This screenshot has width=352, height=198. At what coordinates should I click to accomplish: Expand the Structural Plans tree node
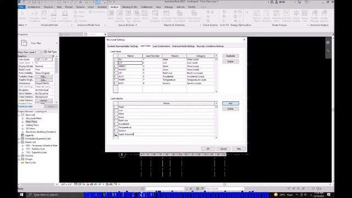click(23, 118)
